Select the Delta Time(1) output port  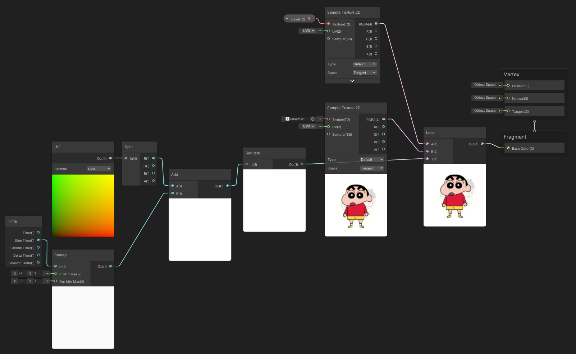pos(38,255)
